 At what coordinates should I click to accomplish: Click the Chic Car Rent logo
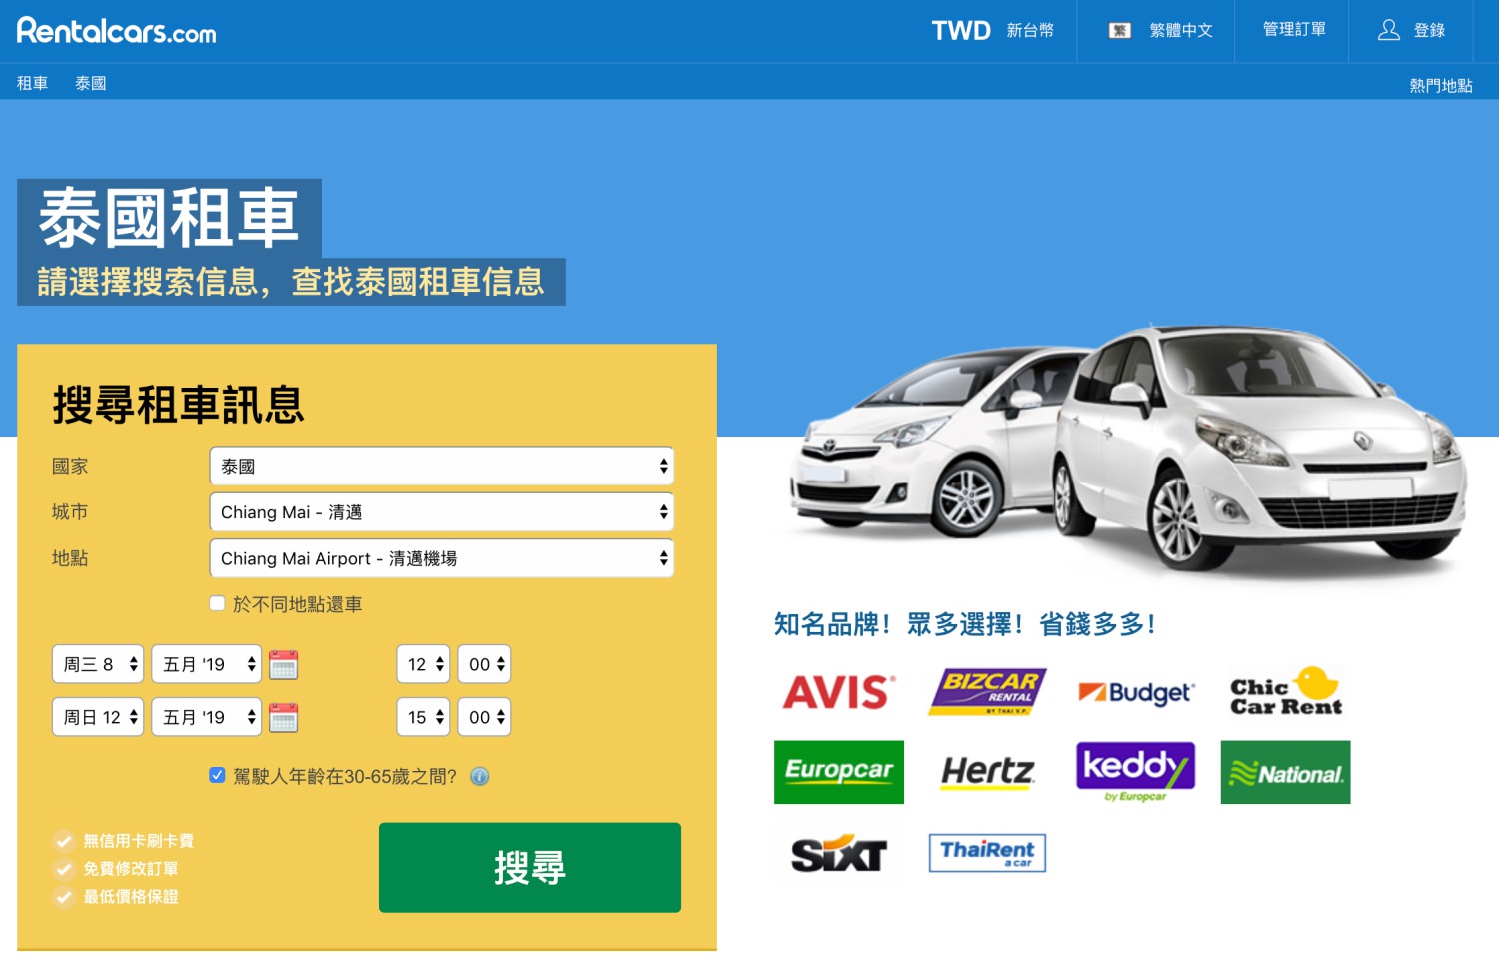1286,692
